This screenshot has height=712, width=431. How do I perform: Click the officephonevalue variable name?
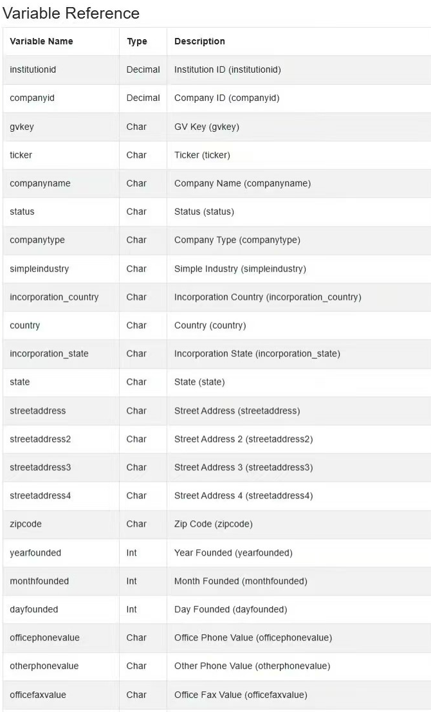44,638
